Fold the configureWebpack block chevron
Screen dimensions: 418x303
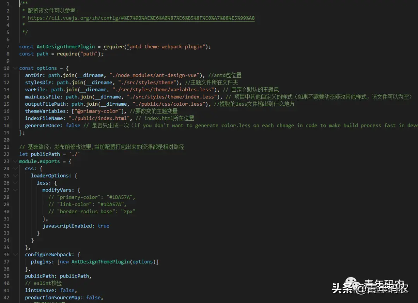15,255
